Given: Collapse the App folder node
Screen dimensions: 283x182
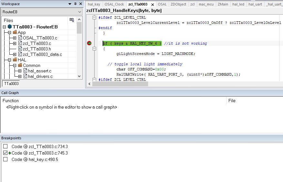Looking at the screenshot, I should pyautogui.click(x=10, y=33).
